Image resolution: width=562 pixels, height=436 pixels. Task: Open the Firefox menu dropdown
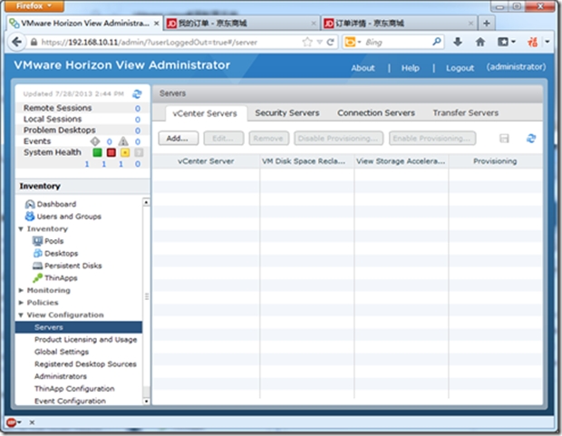click(x=34, y=5)
